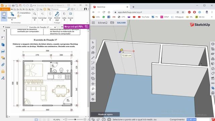Open the DPLP bookmark

coord(165,17)
